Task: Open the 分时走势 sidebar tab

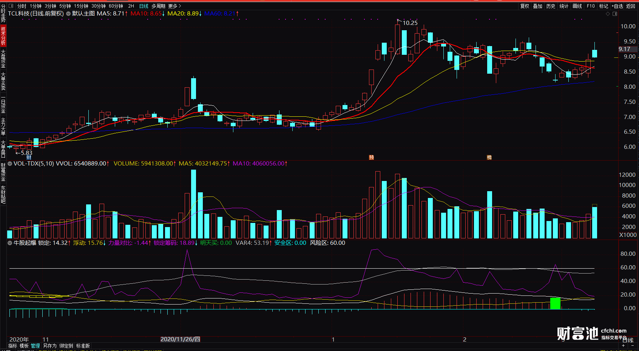Action: coord(3,14)
